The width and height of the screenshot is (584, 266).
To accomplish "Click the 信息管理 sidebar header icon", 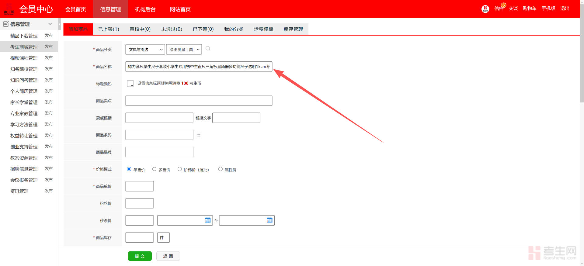I will pyautogui.click(x=6, y=24).
